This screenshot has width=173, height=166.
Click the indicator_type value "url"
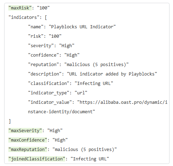point(81,93)
